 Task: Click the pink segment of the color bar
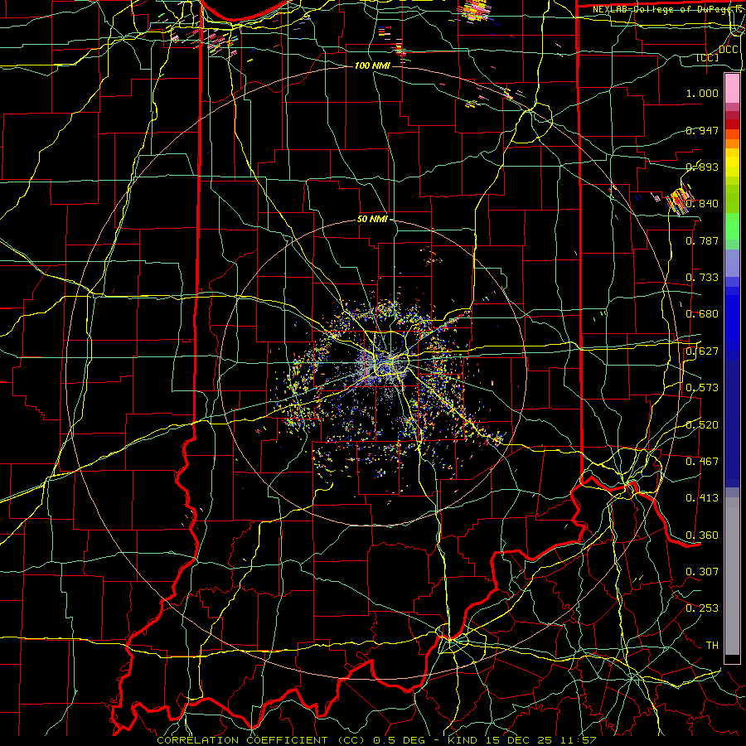point(732,88)
